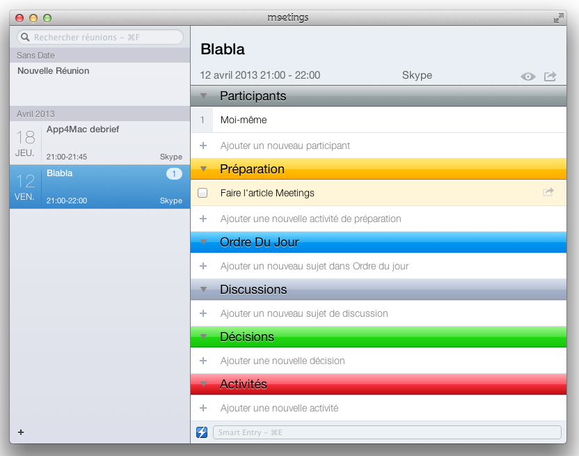Screen dimensions: 579x456
Task: Collapse the Préparation section triangle
Action: (x=203, y=169)
